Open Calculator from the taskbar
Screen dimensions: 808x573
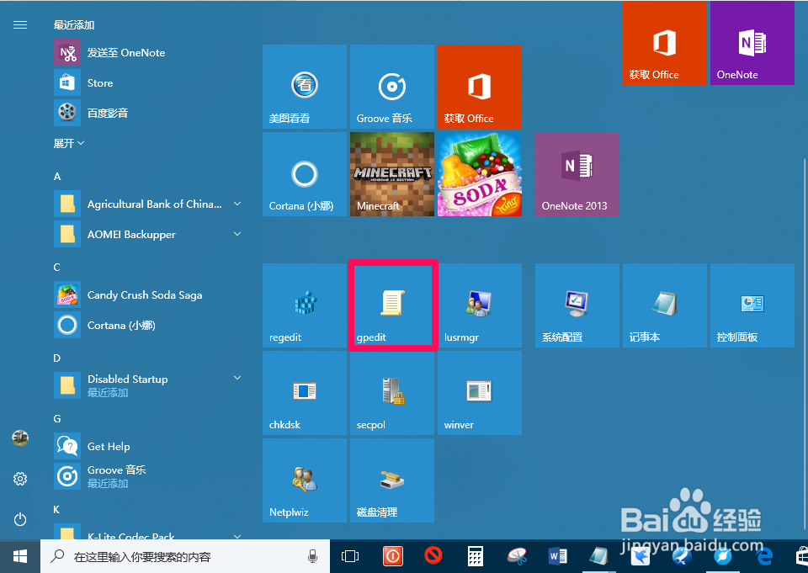click(475, 556)
